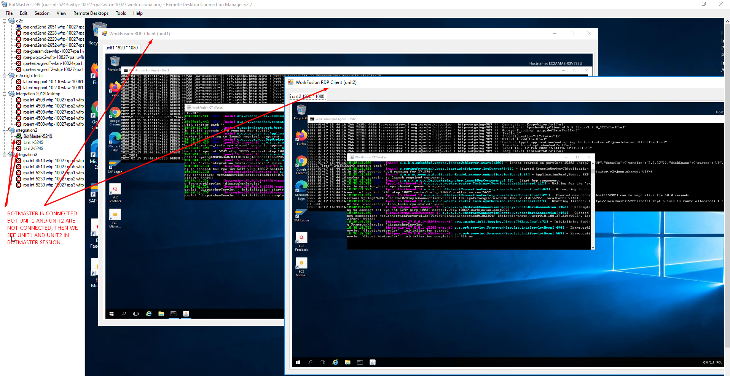Open Task View on unit2 taskbar
The width and height of the screenshot is (730, 376).
[x=322, y=362]
